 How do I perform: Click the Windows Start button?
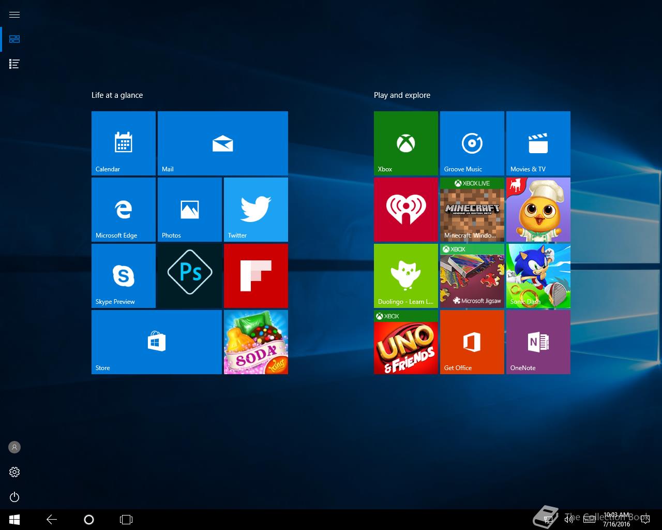tap(14, 520)
